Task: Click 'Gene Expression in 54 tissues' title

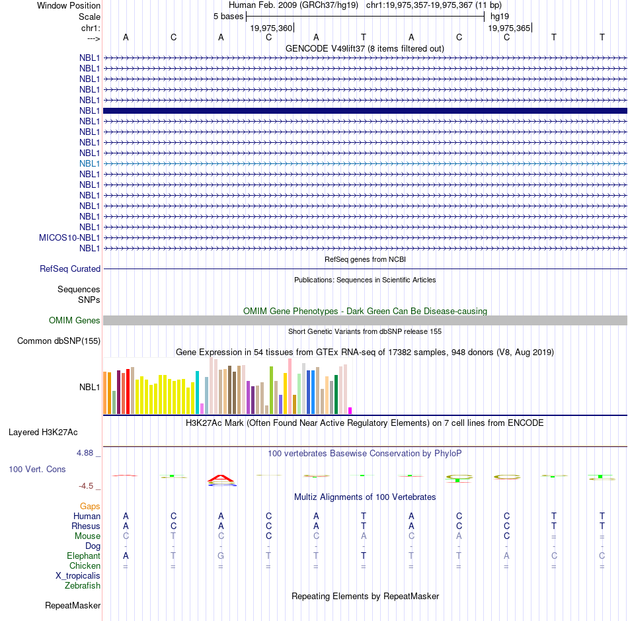Action: (x=365, y=352)
